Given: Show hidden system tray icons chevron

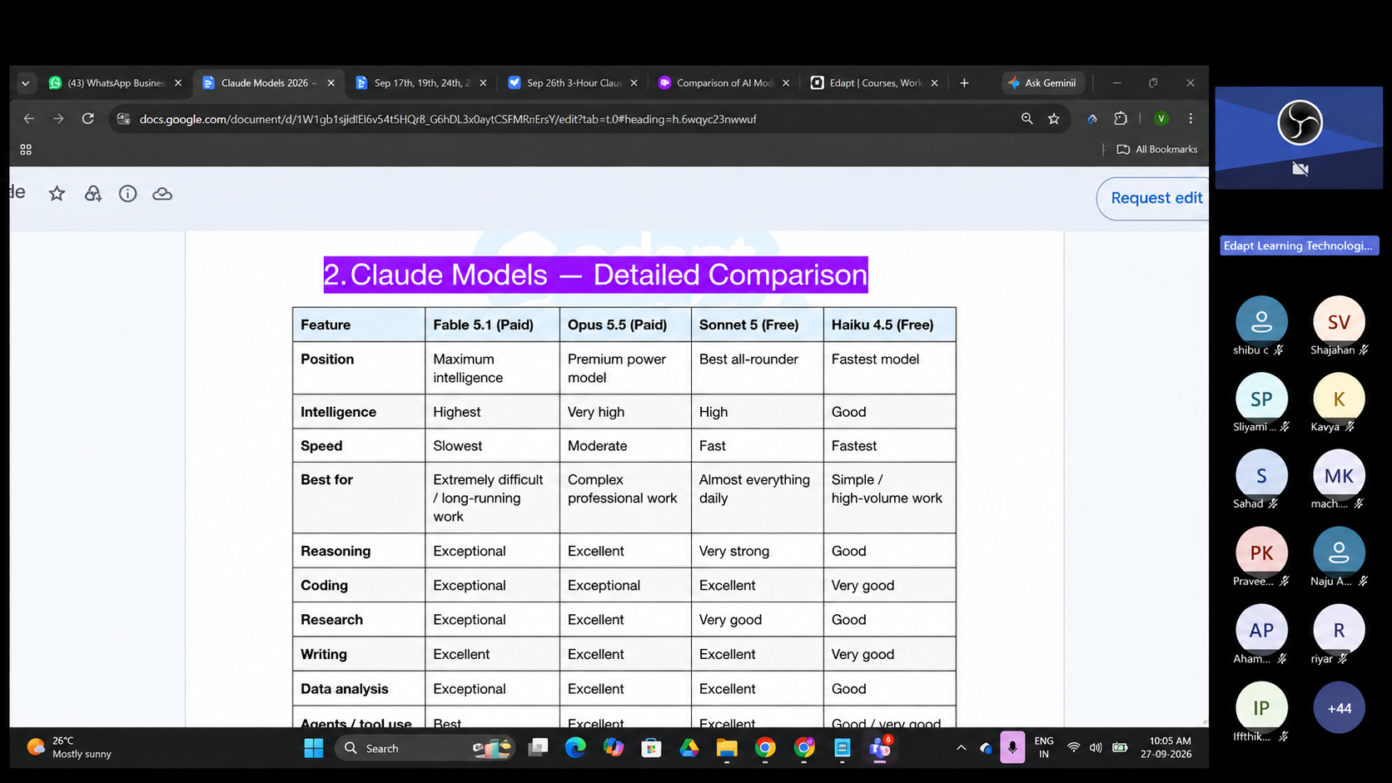Looking at the screenshot, I should 961,748.
